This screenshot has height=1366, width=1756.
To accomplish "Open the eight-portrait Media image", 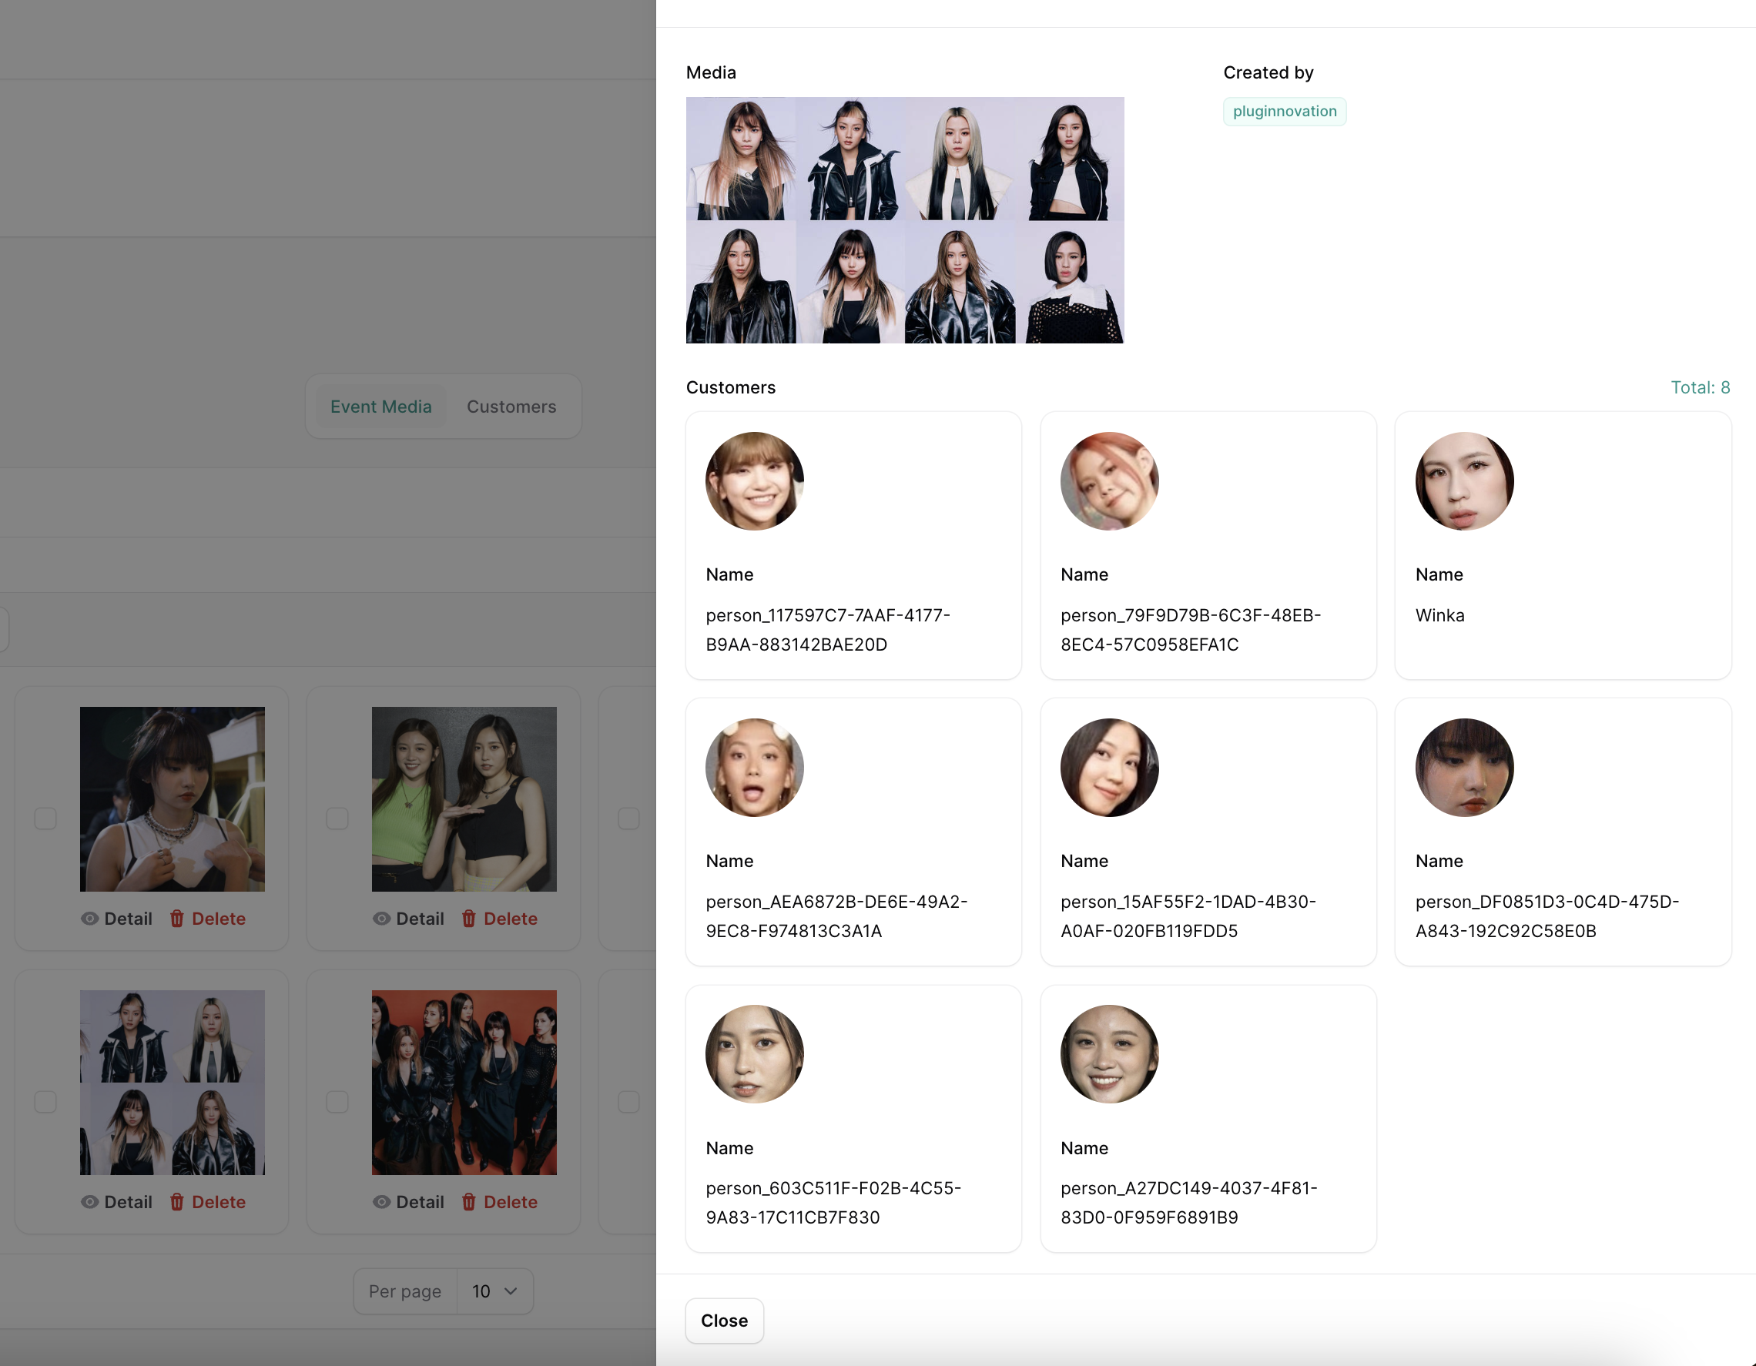I will point(904,220).
